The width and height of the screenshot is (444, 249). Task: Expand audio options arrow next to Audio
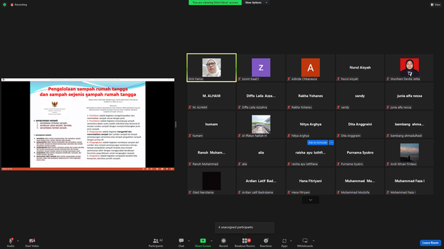(x=18, y=241)
